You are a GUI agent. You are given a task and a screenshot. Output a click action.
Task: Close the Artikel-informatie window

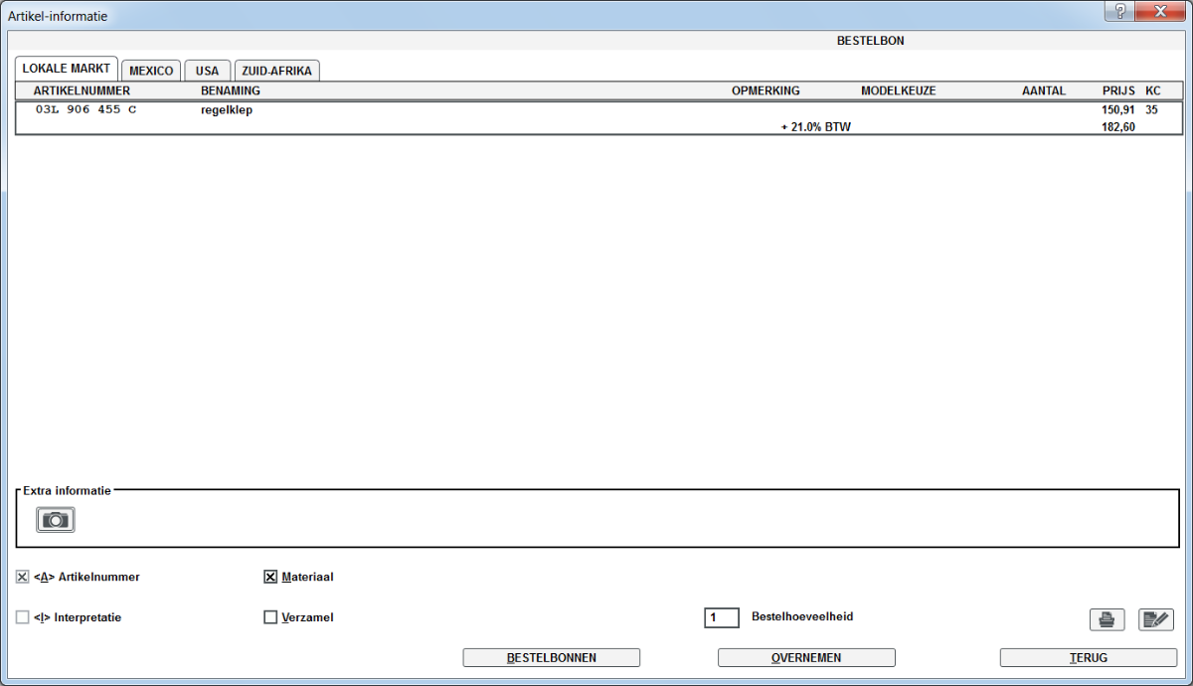[1161, 11]
